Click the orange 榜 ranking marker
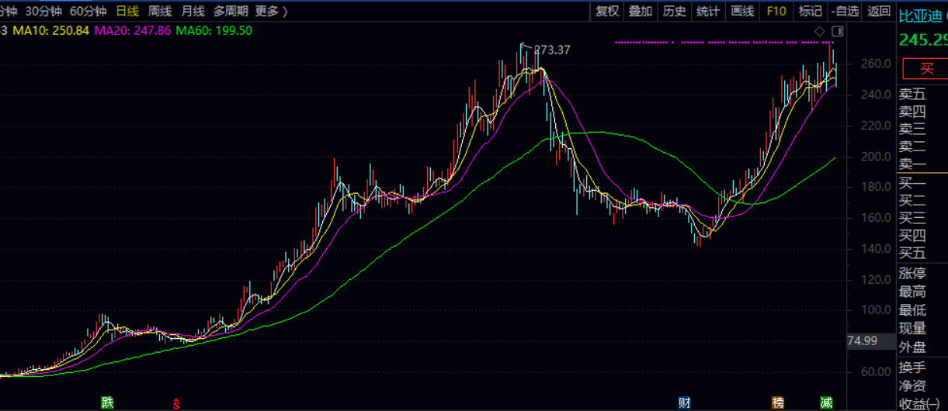 tap(778, 402)
